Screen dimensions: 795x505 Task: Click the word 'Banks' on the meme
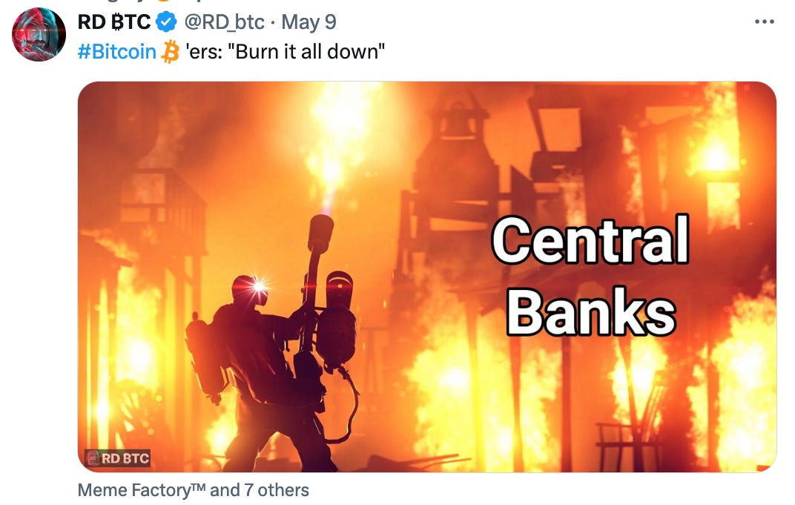(590, 310)
